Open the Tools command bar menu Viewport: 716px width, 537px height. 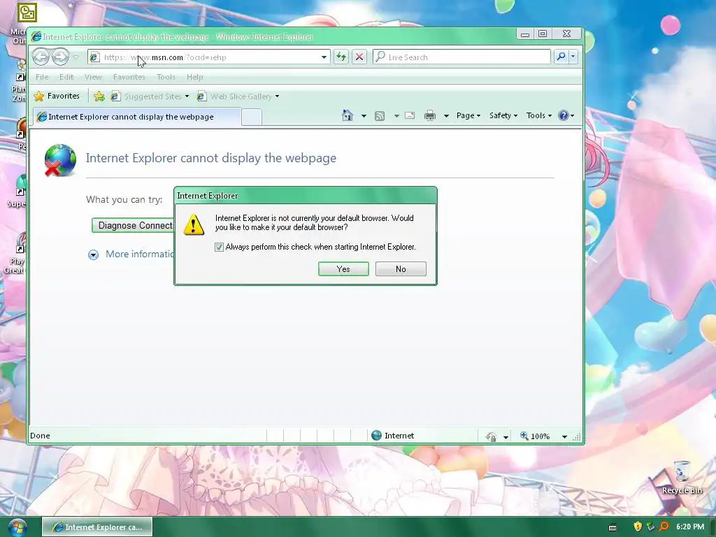point(539,115)
